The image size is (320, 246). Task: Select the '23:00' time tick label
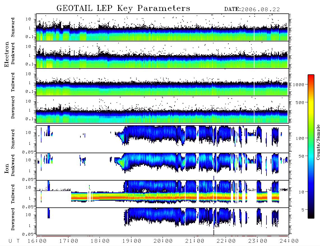258,241
